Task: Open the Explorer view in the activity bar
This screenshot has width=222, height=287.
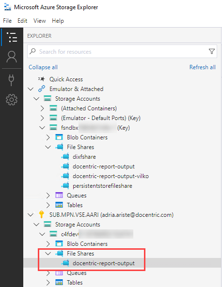Action: click(x=12, y=37)
